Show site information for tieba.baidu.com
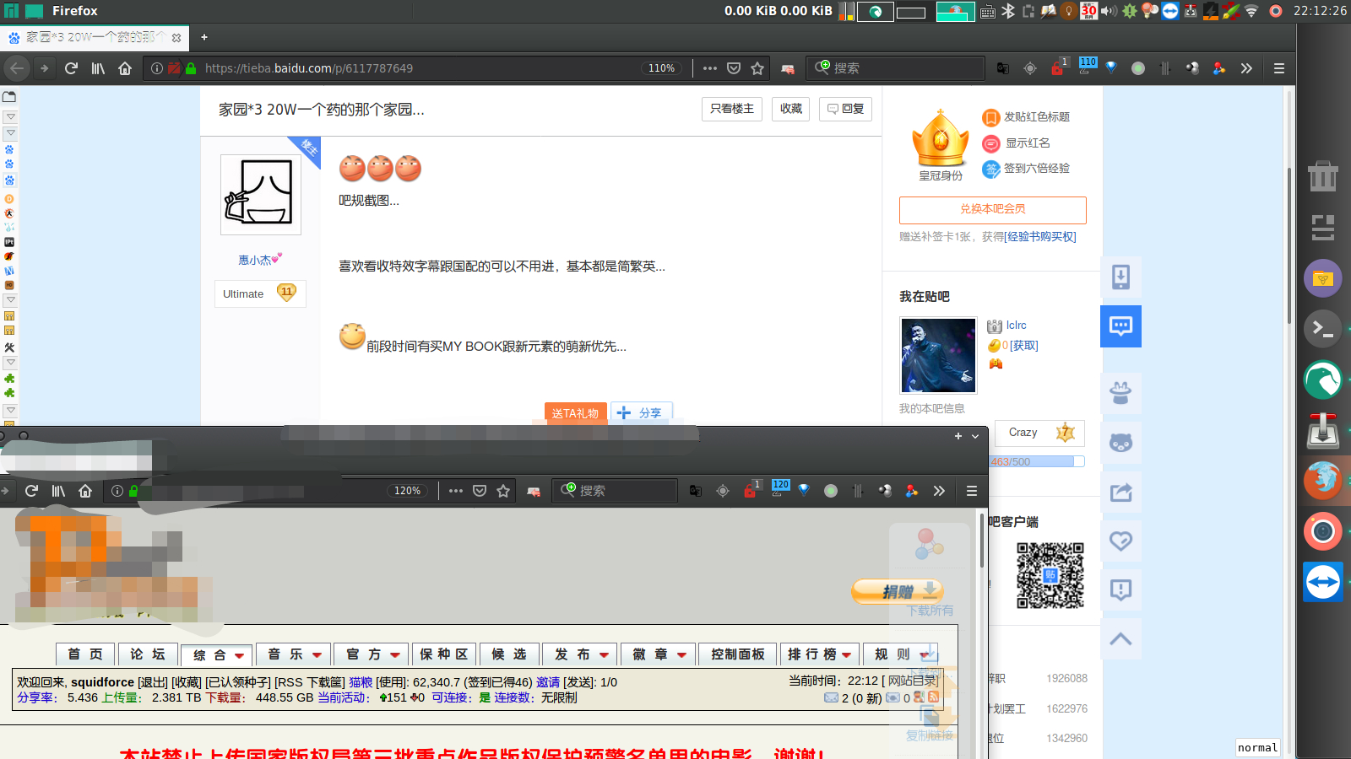 [157, 68]
